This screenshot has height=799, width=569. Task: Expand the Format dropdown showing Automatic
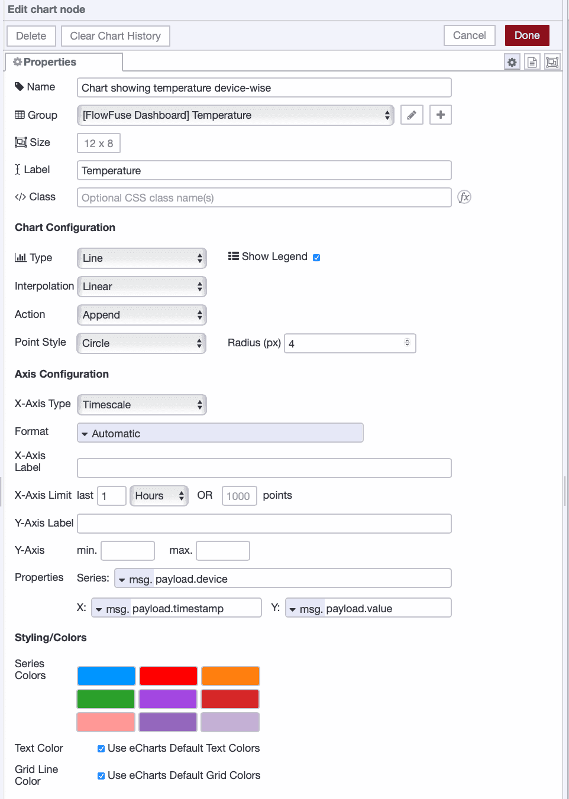pyautogui.click(x=219, y=433)
